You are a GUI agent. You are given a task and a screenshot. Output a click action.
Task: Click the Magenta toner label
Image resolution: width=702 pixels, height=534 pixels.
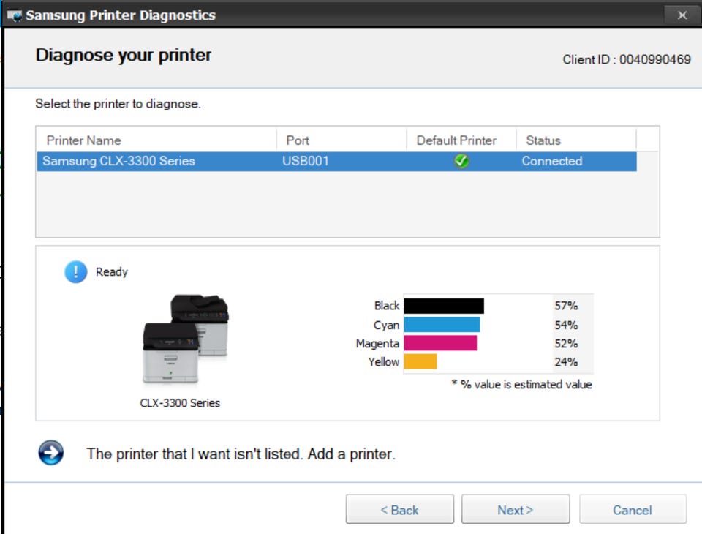pos(377,344)
